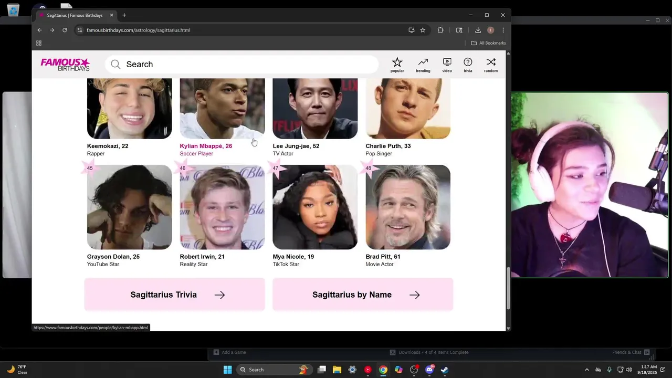Open the apps grid in bookmarks bar

pyautogui.click(x=39, y=43)
